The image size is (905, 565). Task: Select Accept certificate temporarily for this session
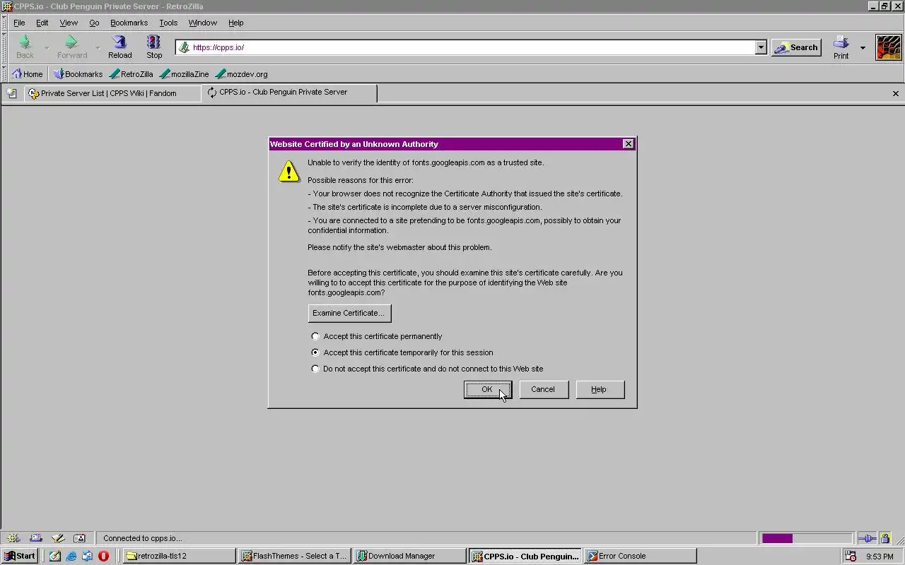[315, 352]
